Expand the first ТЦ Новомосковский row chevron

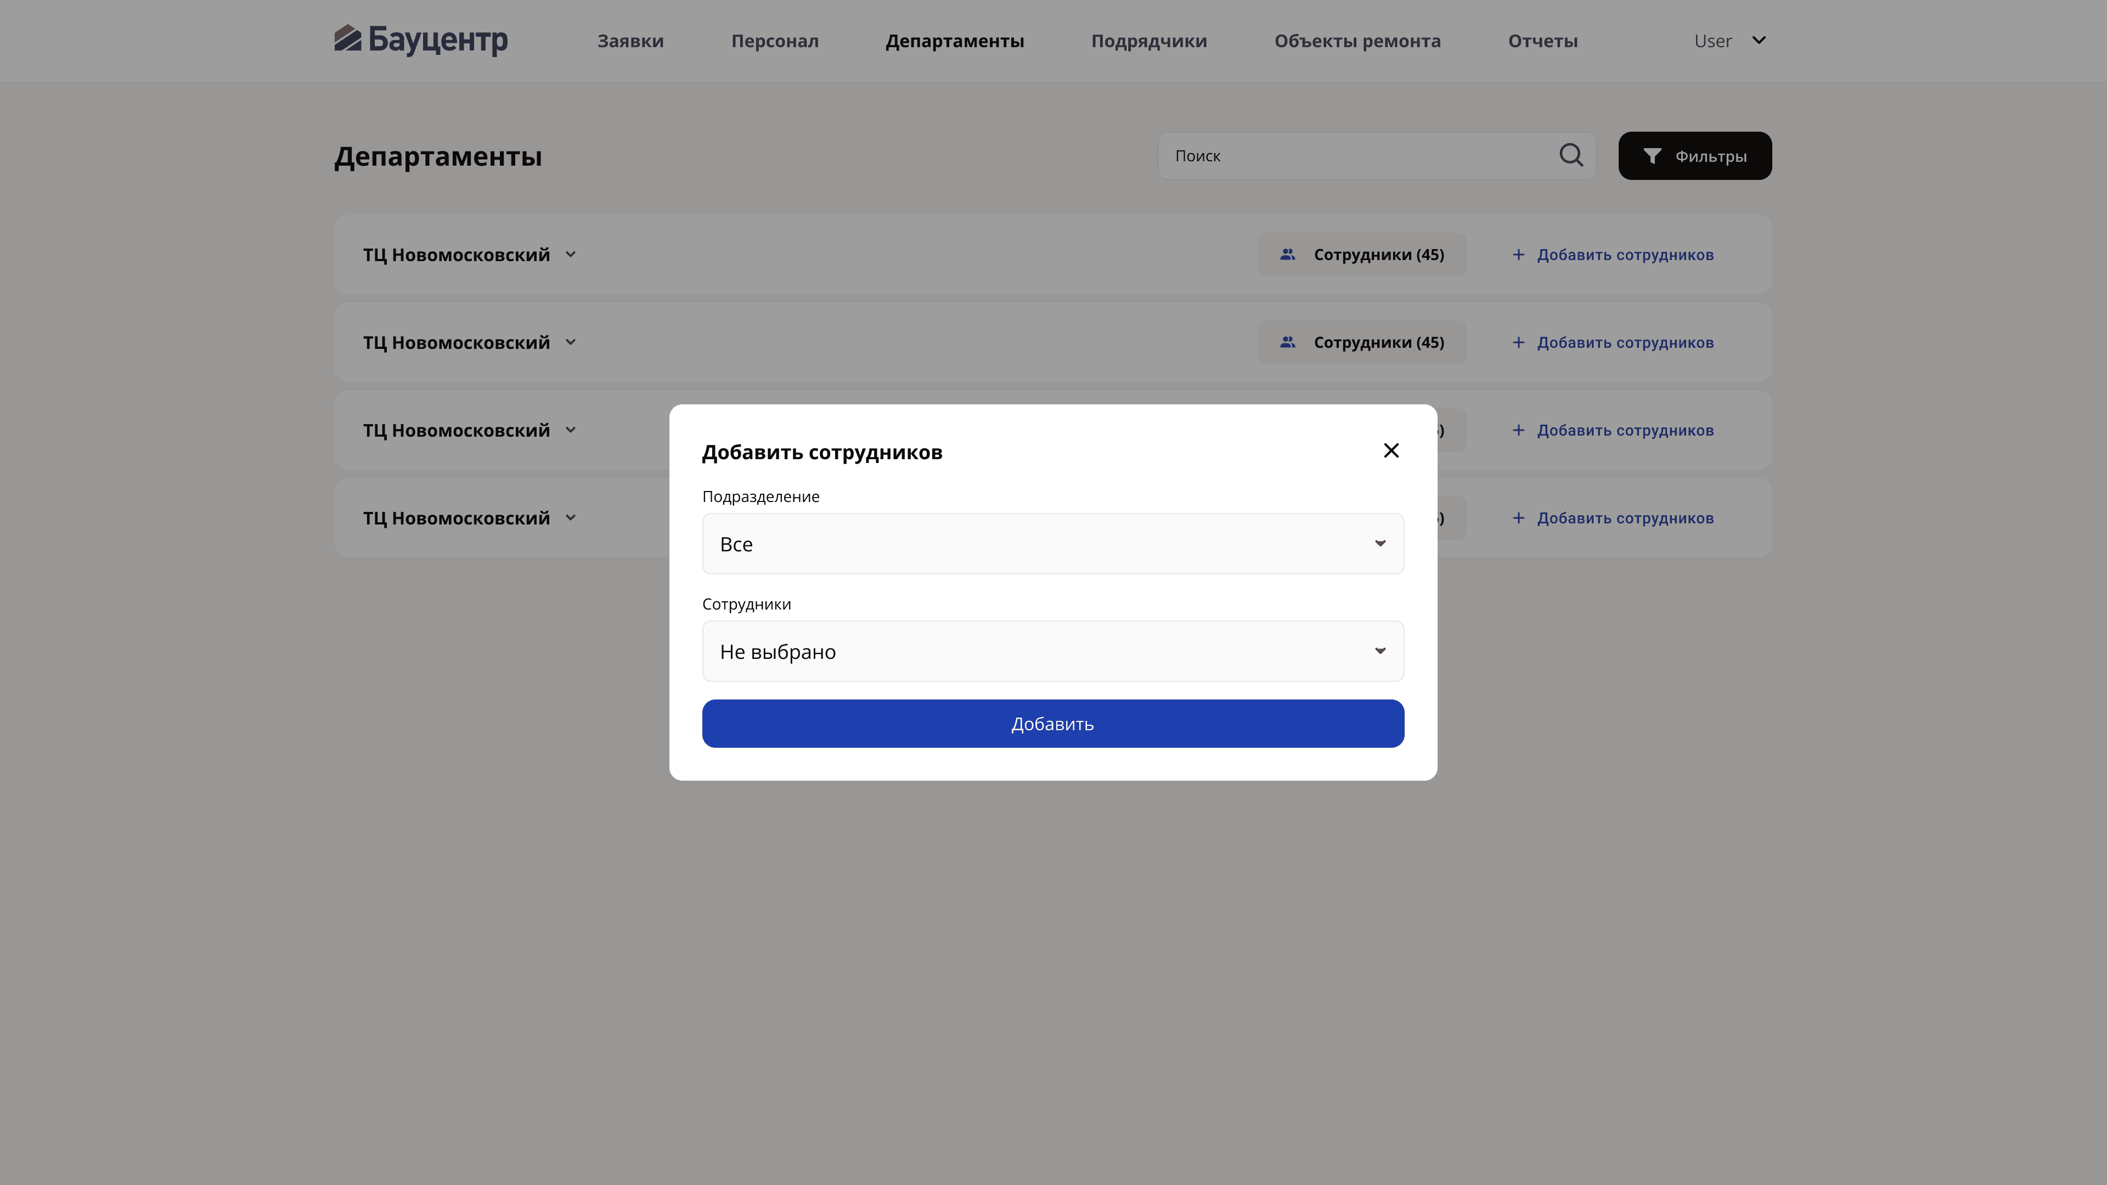571,255
